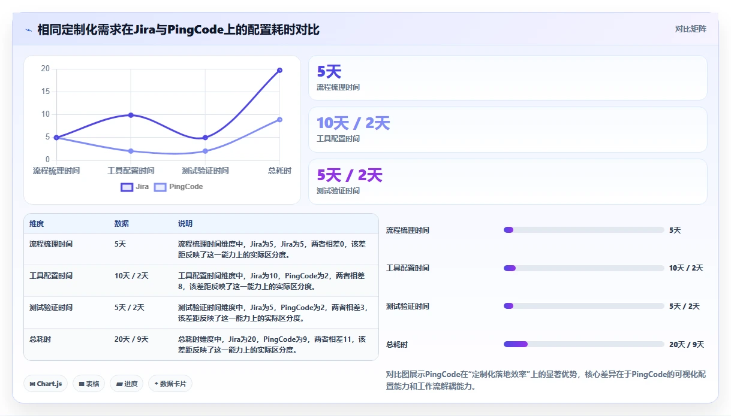The image size is (731, 416).
Task: Click the 总耗时 progress bar
Action: [x=584, y=344]
